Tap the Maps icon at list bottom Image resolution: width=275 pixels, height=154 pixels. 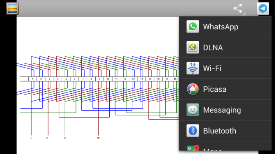point(193,148)
